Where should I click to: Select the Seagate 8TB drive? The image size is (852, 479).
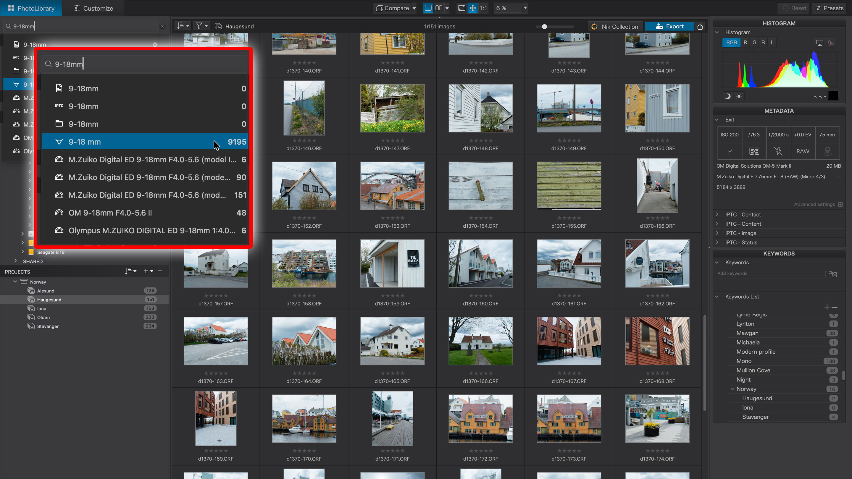coord(51,252)
